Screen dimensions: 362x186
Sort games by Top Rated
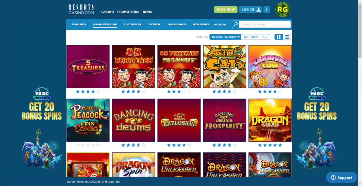click(251, 37)
